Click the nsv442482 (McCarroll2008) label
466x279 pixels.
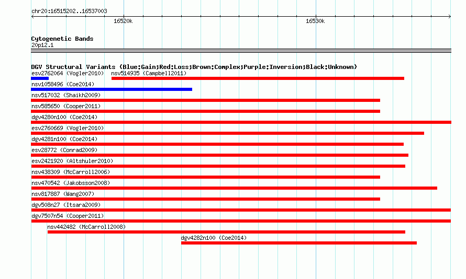[x=86, y=227]
